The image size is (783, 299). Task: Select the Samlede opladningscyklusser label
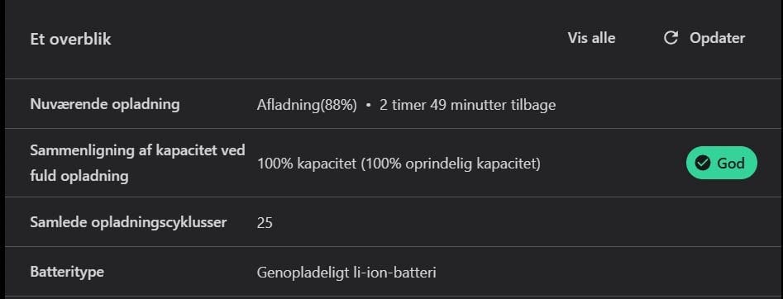click(x=128, y=222)
